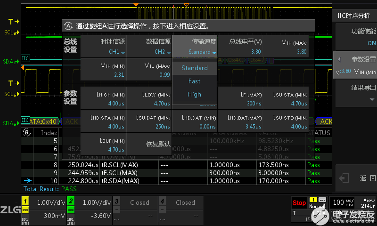Click the blue row arrow at index 10
Screen dimensions: 377x226
pyautogui.click(x=28, y=181)
